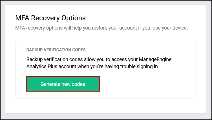This screenshot has height=120, width=212.
Task: Click the Generate new codes button
Action: 63,84
